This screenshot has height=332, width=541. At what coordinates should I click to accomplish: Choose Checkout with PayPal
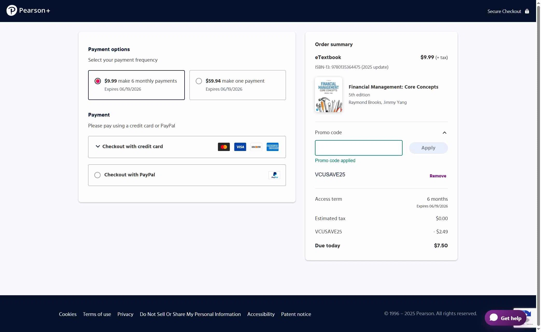point(97,175)
